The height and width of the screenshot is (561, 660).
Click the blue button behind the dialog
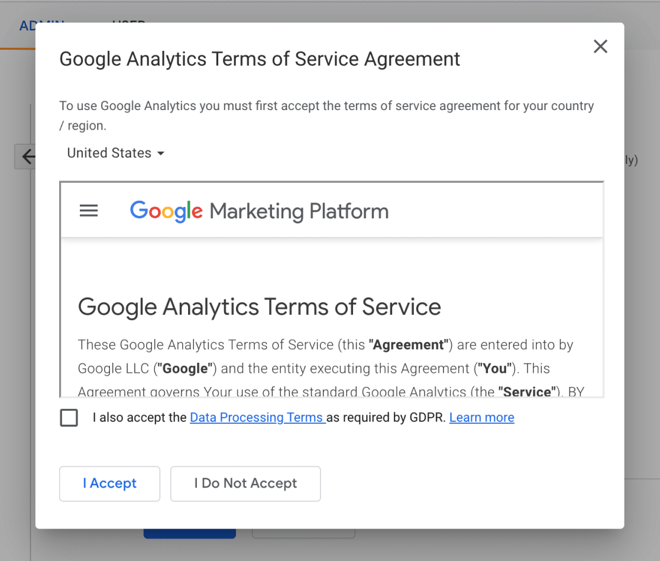[189, 533]
